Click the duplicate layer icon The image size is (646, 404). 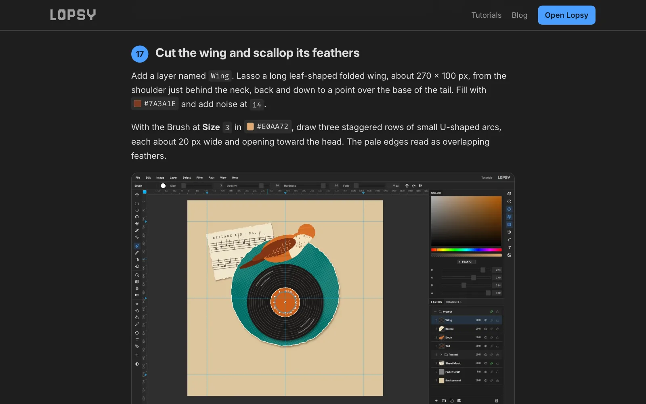click(451, 401)
